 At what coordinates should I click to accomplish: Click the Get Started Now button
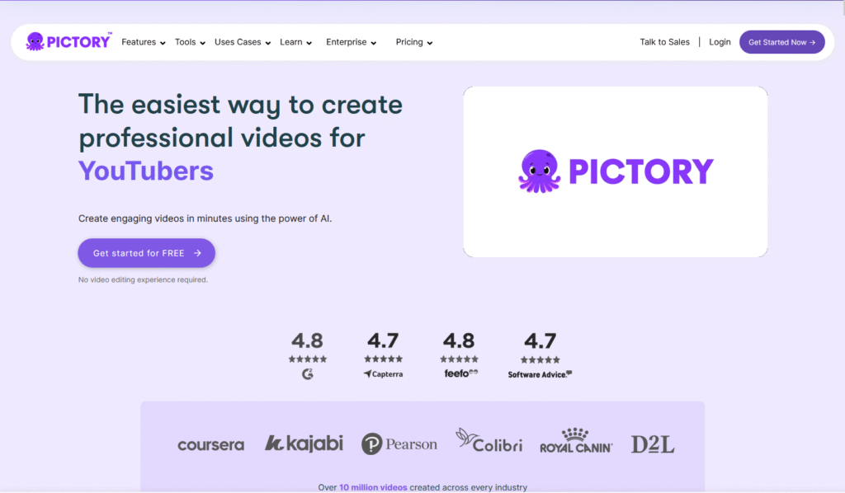click(x=781, y=41)
